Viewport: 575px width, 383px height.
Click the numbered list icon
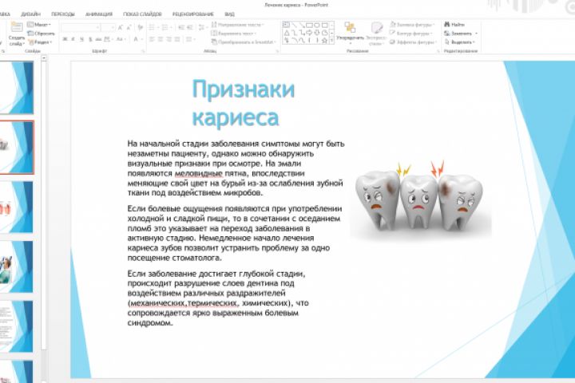point(165,27)
